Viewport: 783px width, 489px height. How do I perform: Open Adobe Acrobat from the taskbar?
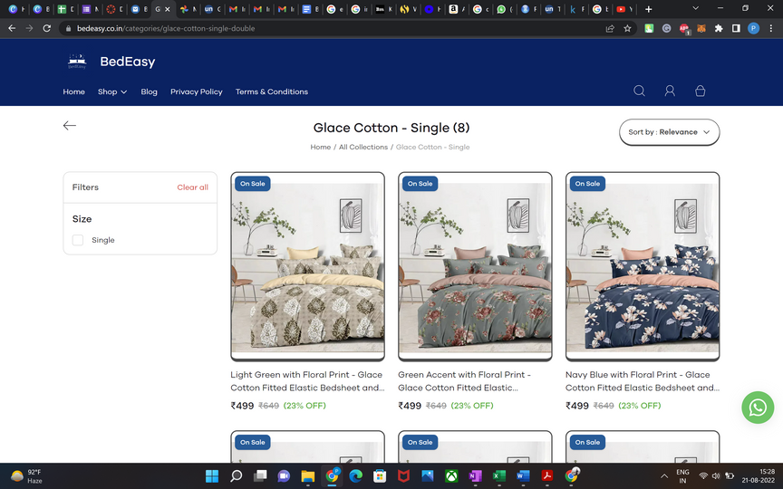(546, 476)
